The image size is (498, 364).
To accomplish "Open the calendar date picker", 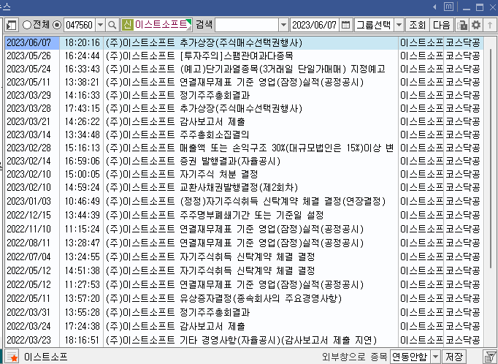I will tap(345, 25).
